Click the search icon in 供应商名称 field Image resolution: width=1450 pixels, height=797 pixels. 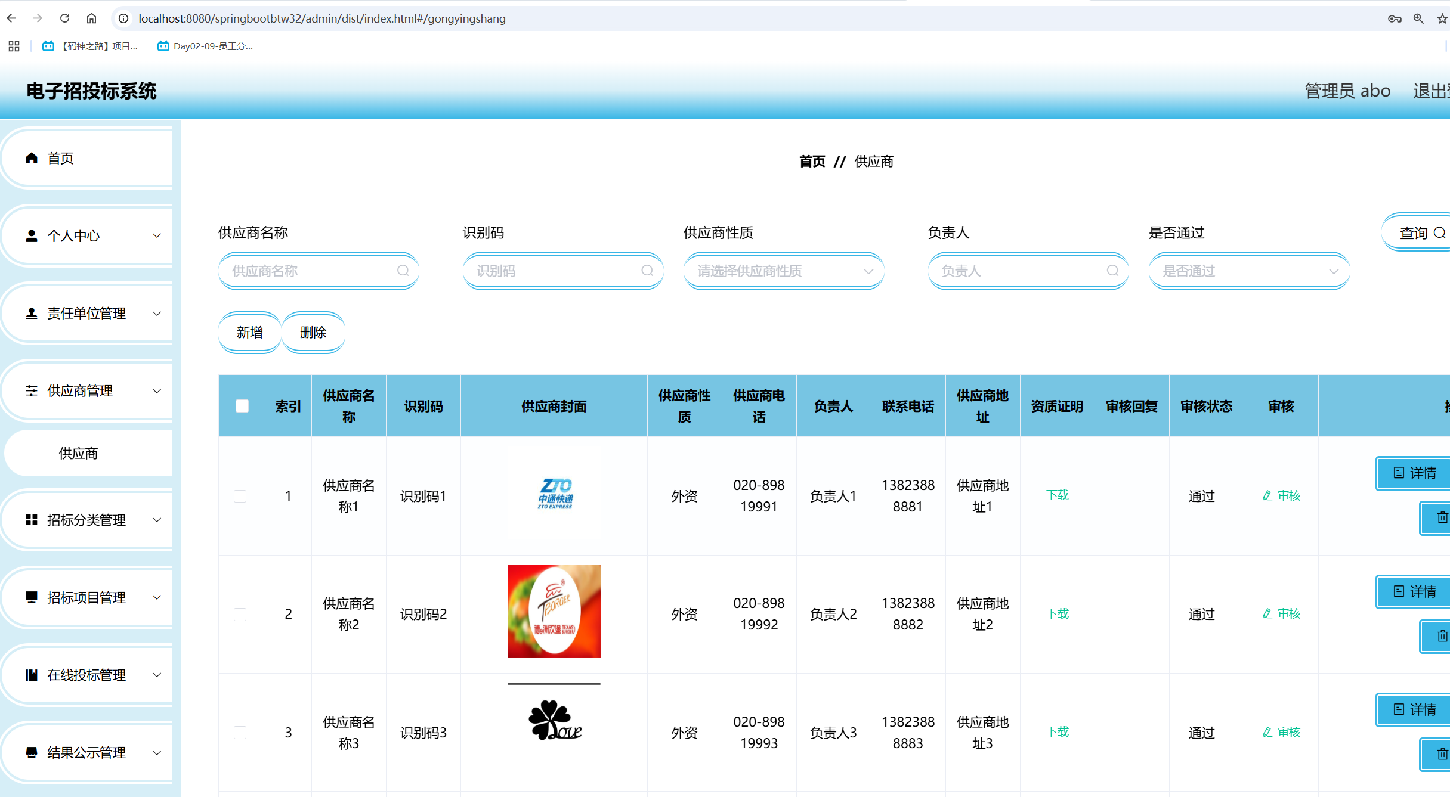403,271
